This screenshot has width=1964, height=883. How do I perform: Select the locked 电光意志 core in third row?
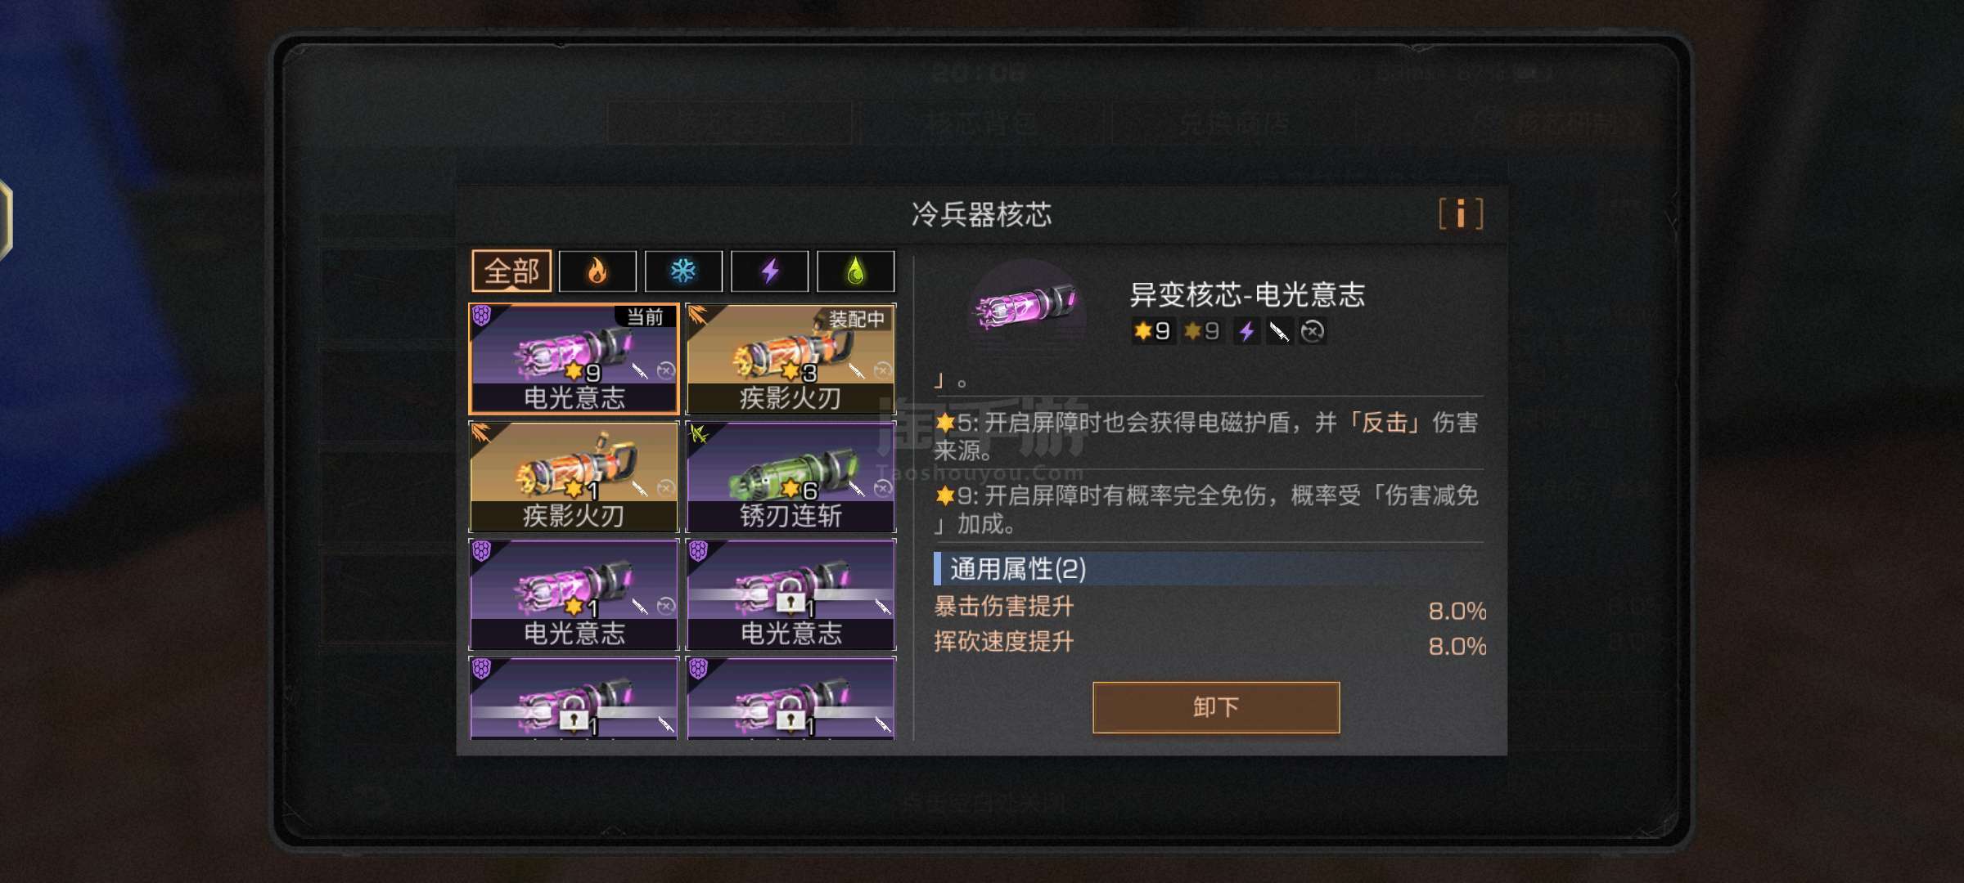coord(791,594)
